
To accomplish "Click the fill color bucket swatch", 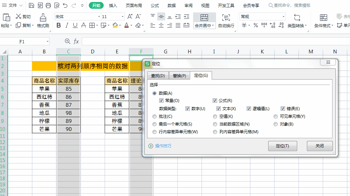I will click(x=115, y=26).
